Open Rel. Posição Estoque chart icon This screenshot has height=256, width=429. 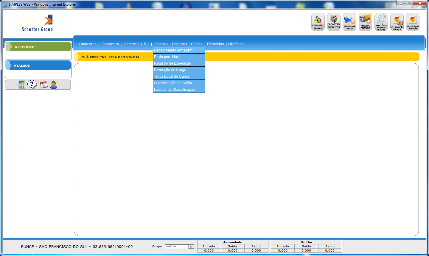point(397,22)
